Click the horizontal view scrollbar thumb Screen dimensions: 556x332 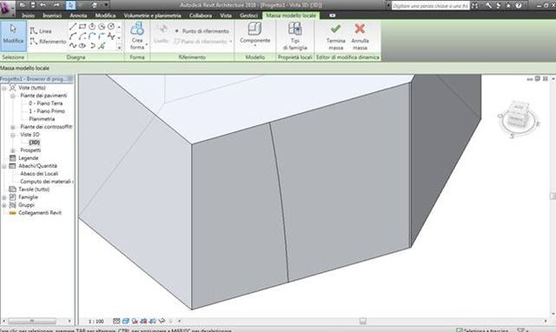pos(362,321)
